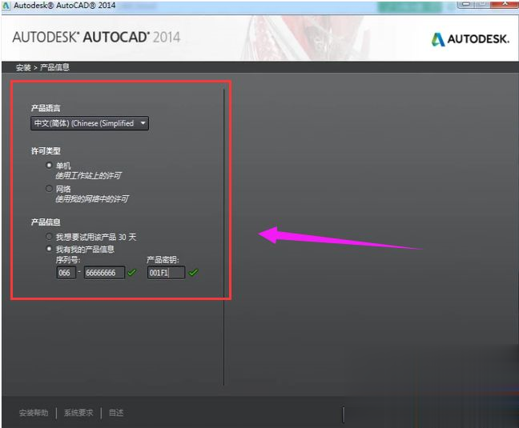Image resolution: width=519 pixels, height=428 pixels.
Task: Click the green checkmark beside serial number
Action: pos(132,272)
